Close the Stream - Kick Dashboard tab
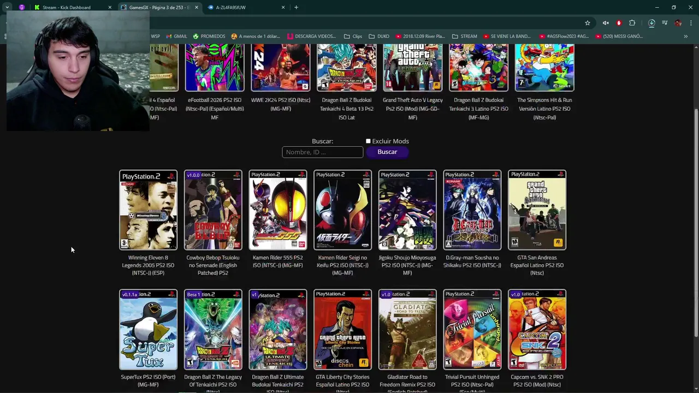699x393 pixels. (110, 7)
